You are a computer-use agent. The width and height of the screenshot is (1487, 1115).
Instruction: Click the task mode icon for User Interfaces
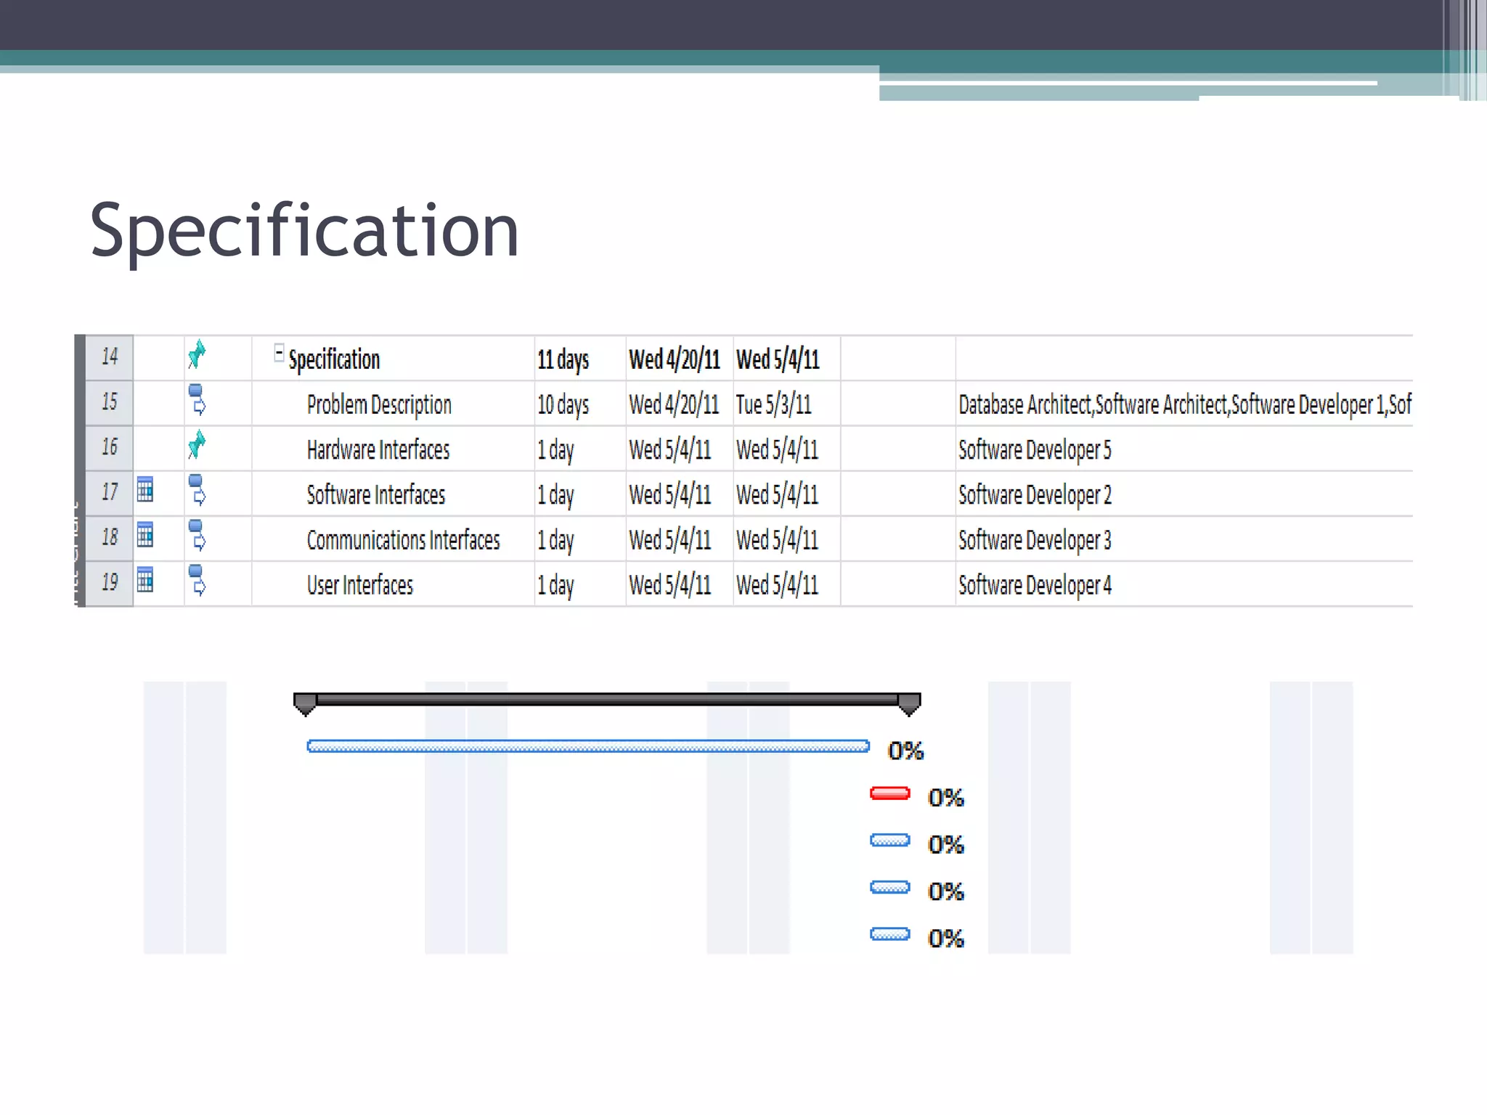(197, 580)
